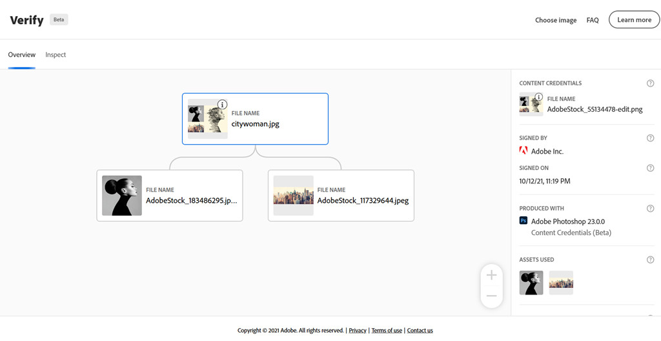661x341 pixels.
Task: Select the citywoman.jpg root node
Action: coord(255,119)
